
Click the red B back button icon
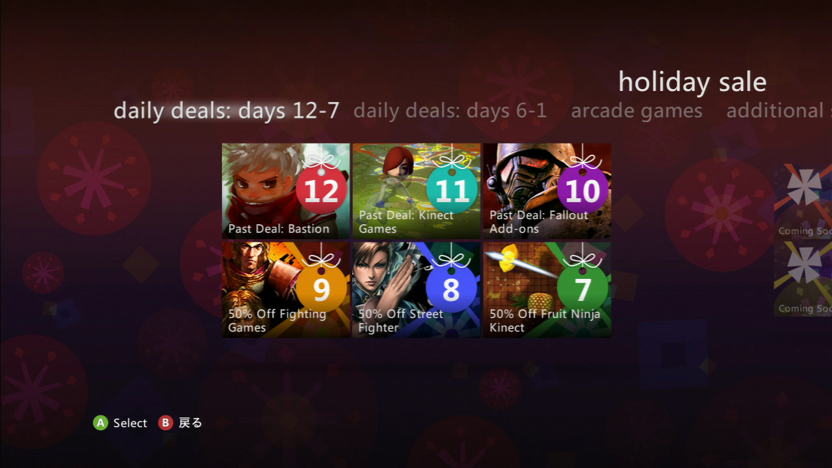tap(166, 423)
